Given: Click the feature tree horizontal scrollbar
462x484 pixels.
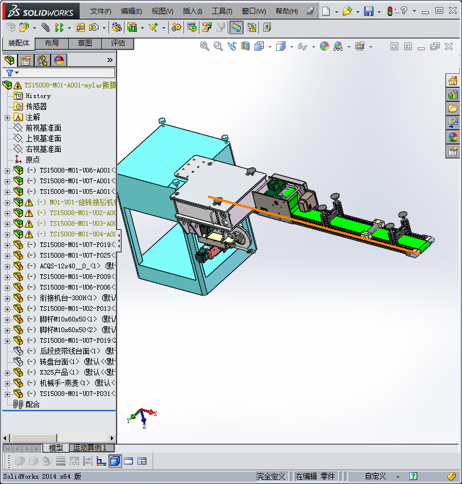Looking at the screenshot, I should (x=34, y=438).
